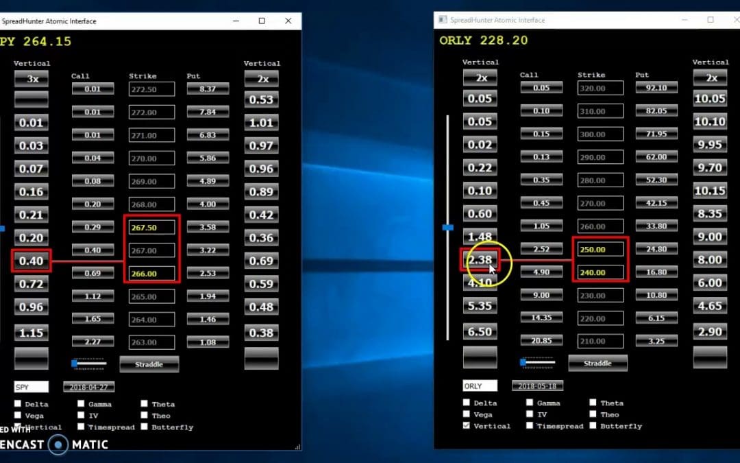Enable the Gamma checkbox in SPY window
This screenshot has width=740, height=463.
pyautogui.click(x=81, y=403)
